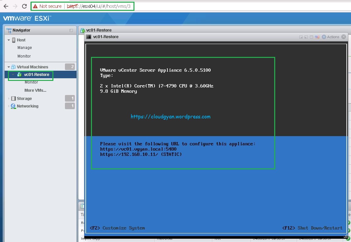Image resolution: width=351 pixels, height=242 pixels.
Task: Collapse the Virtual Machines tree node
Action: (9, 67)
